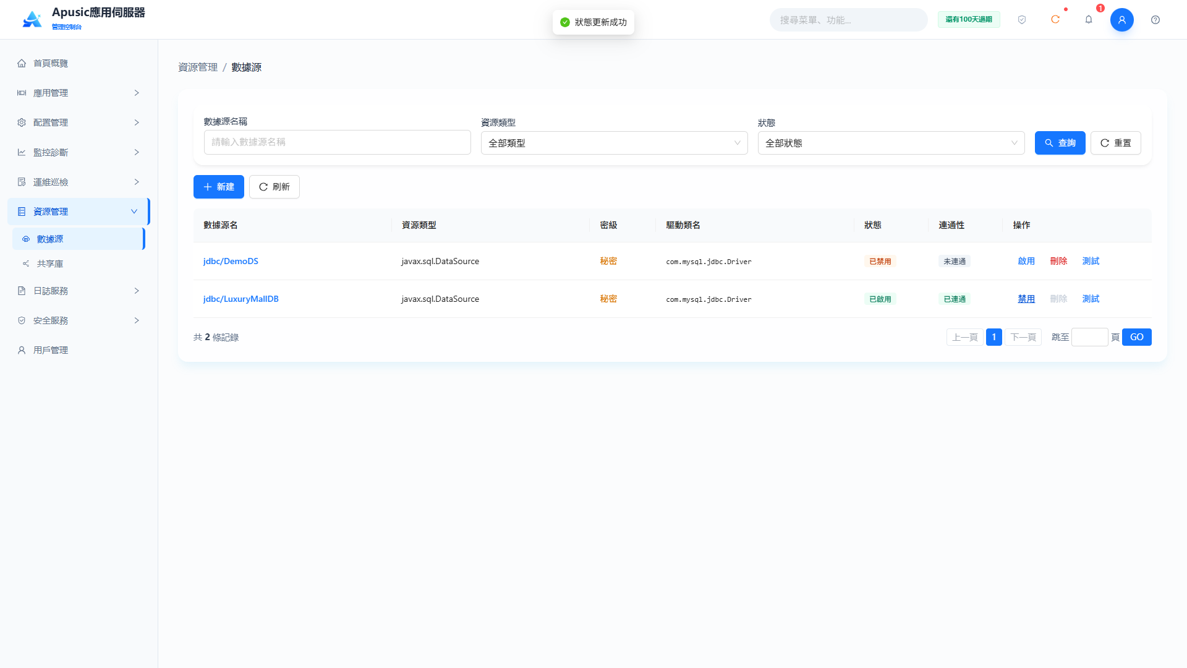Open 首頁概覽 menu item

pos(79,63)
